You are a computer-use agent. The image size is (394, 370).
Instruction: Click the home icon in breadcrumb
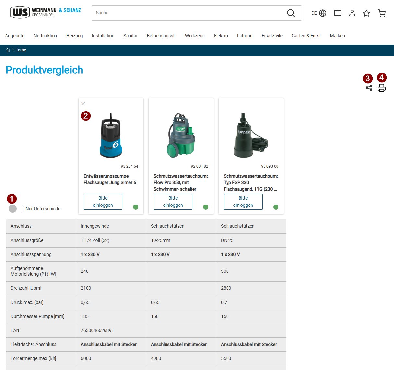pos(8,50)
